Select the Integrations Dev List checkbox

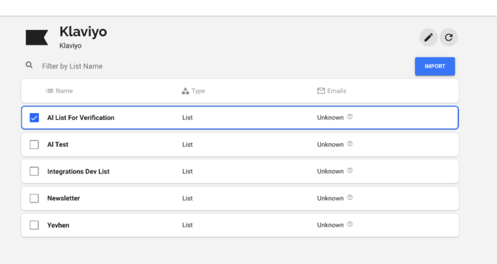point(34,171)
